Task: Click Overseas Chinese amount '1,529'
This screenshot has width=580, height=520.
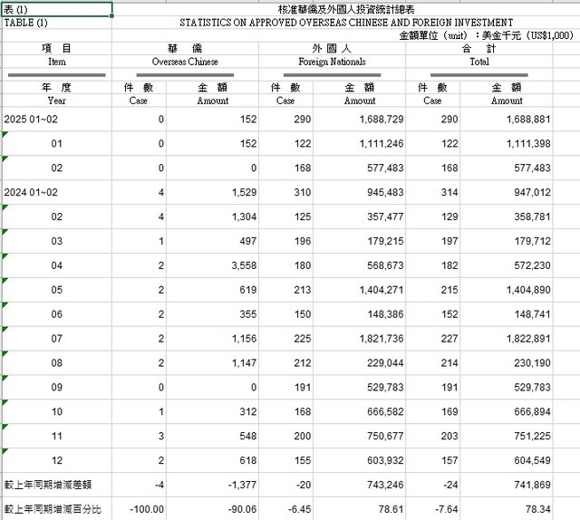Action: (x=212, y=192)
